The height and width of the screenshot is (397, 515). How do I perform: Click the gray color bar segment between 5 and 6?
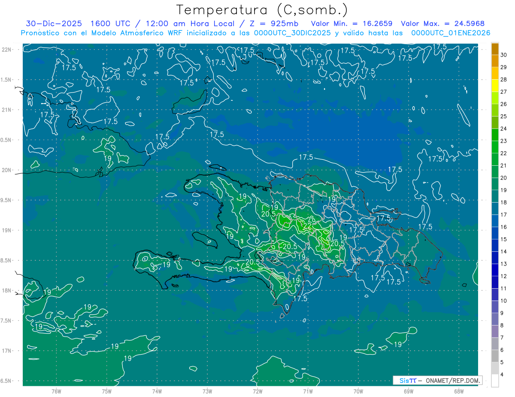(x=495, y=356)
